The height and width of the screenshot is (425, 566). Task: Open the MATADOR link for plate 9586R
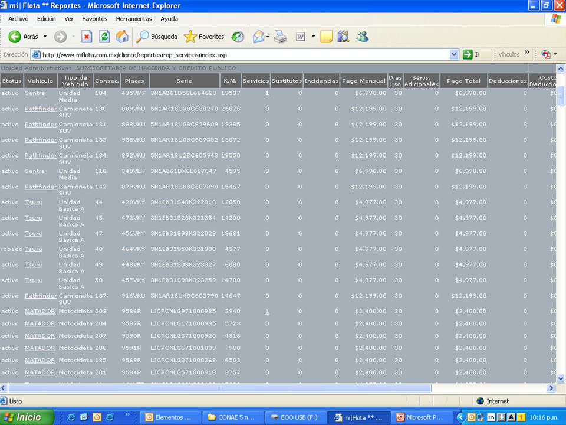tap(40, 311)
